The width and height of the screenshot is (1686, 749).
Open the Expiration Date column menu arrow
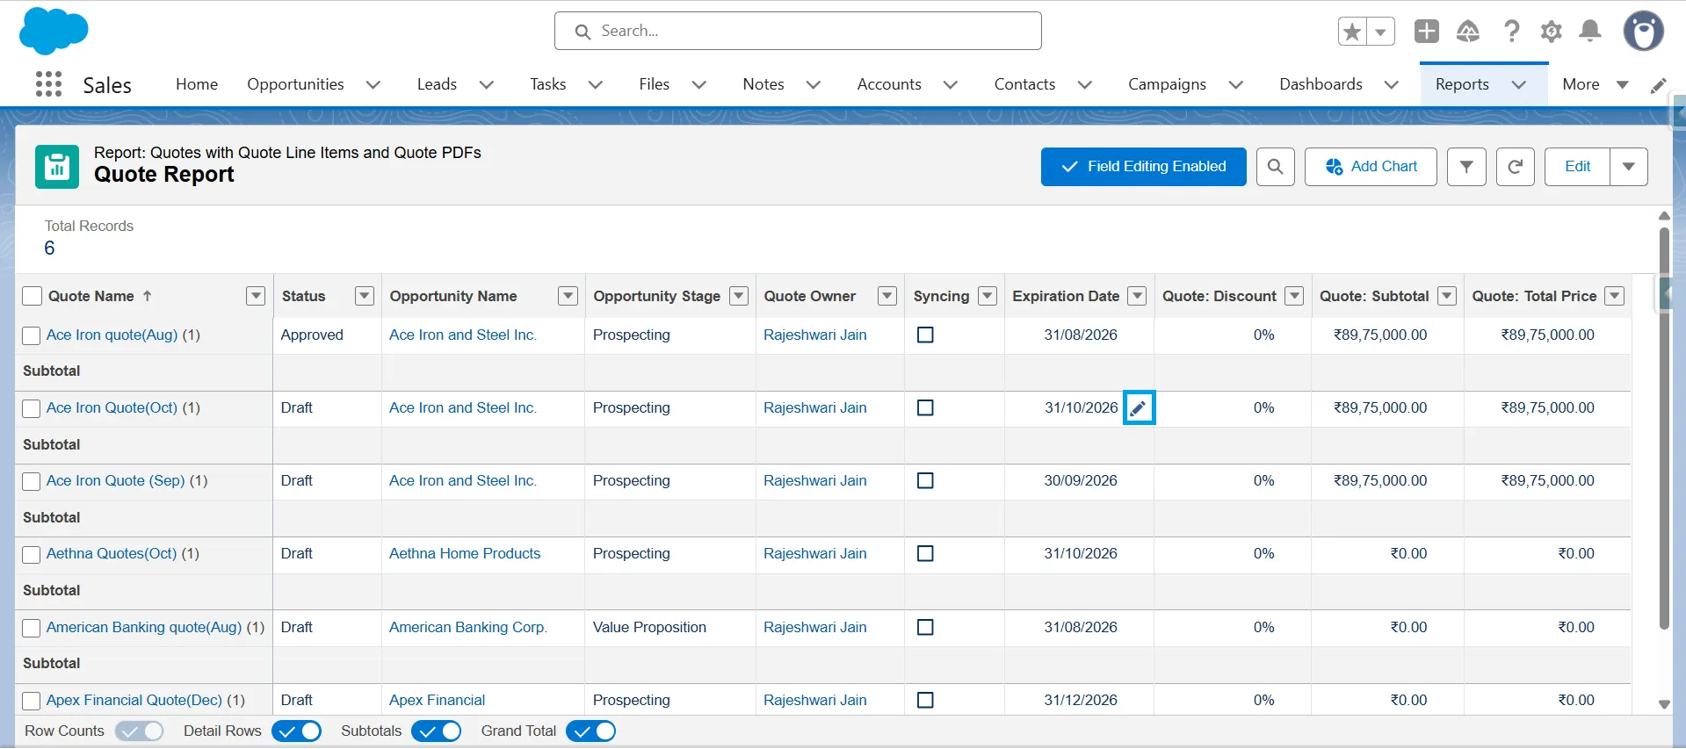(1138, 296)
